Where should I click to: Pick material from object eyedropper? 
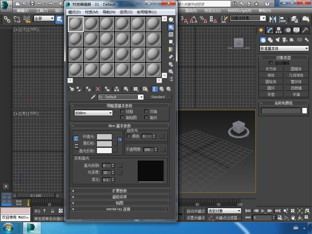tap(93, 97)
